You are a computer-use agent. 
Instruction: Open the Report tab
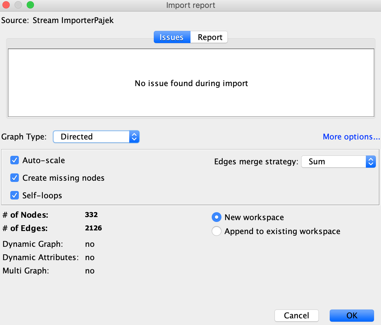pos(210,37)
